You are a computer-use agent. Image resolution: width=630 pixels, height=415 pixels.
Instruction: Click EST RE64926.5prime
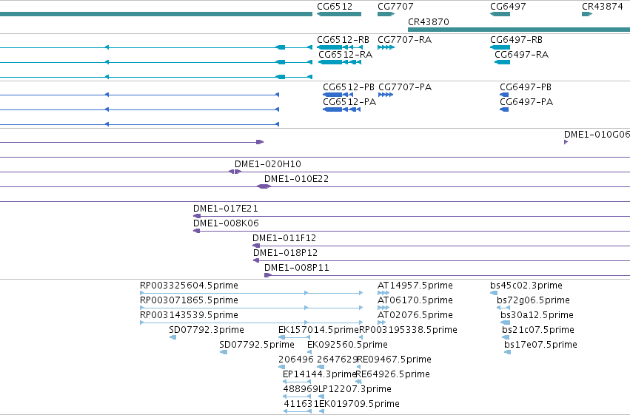(393, 374)
